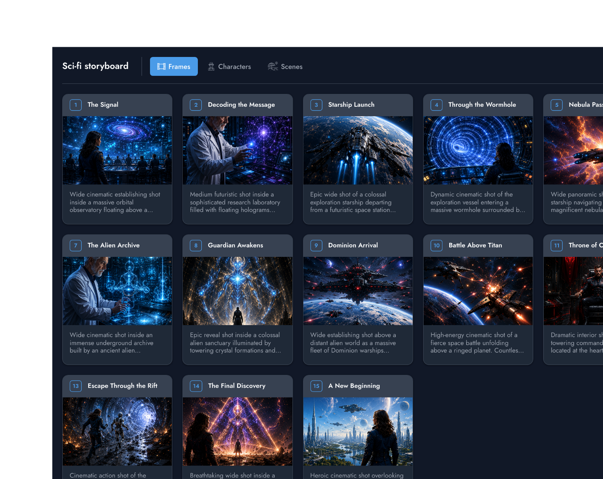Switch to the Frames tab

point(174,66)
